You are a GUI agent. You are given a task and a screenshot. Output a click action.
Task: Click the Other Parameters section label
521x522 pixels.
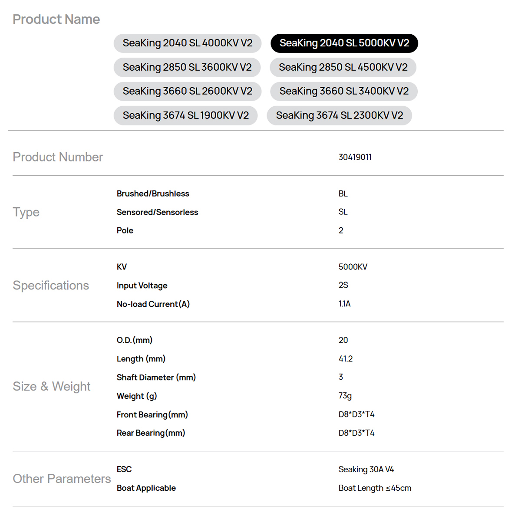point(62,479)
